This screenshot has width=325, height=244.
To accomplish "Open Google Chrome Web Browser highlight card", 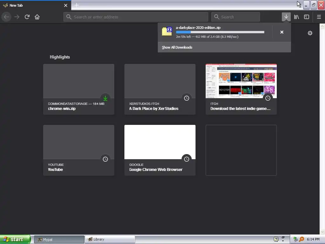I will click(160, 150).
